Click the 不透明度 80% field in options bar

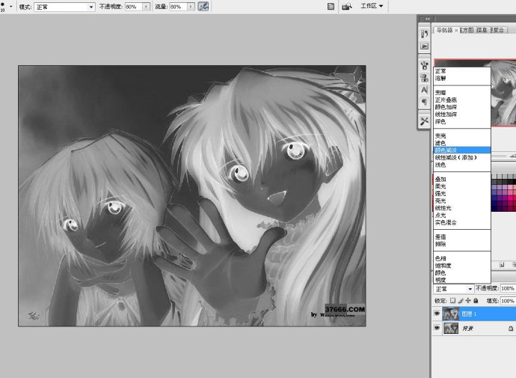pyautogui.click(x=134, y=7)
